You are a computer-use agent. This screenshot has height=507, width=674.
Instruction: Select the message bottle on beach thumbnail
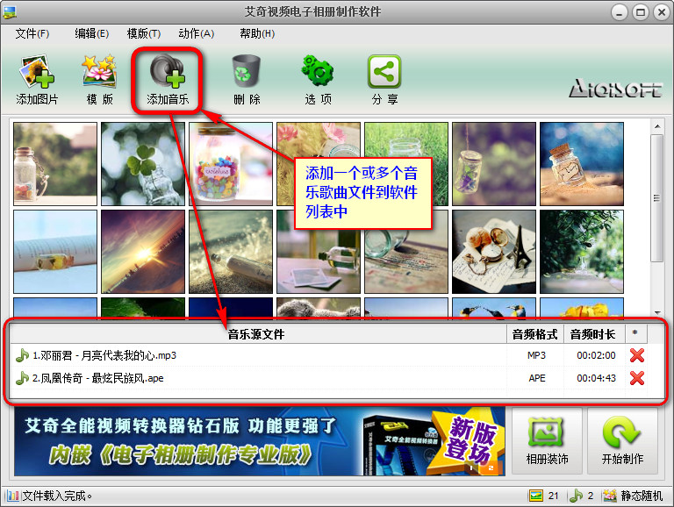tap(231, 252)
